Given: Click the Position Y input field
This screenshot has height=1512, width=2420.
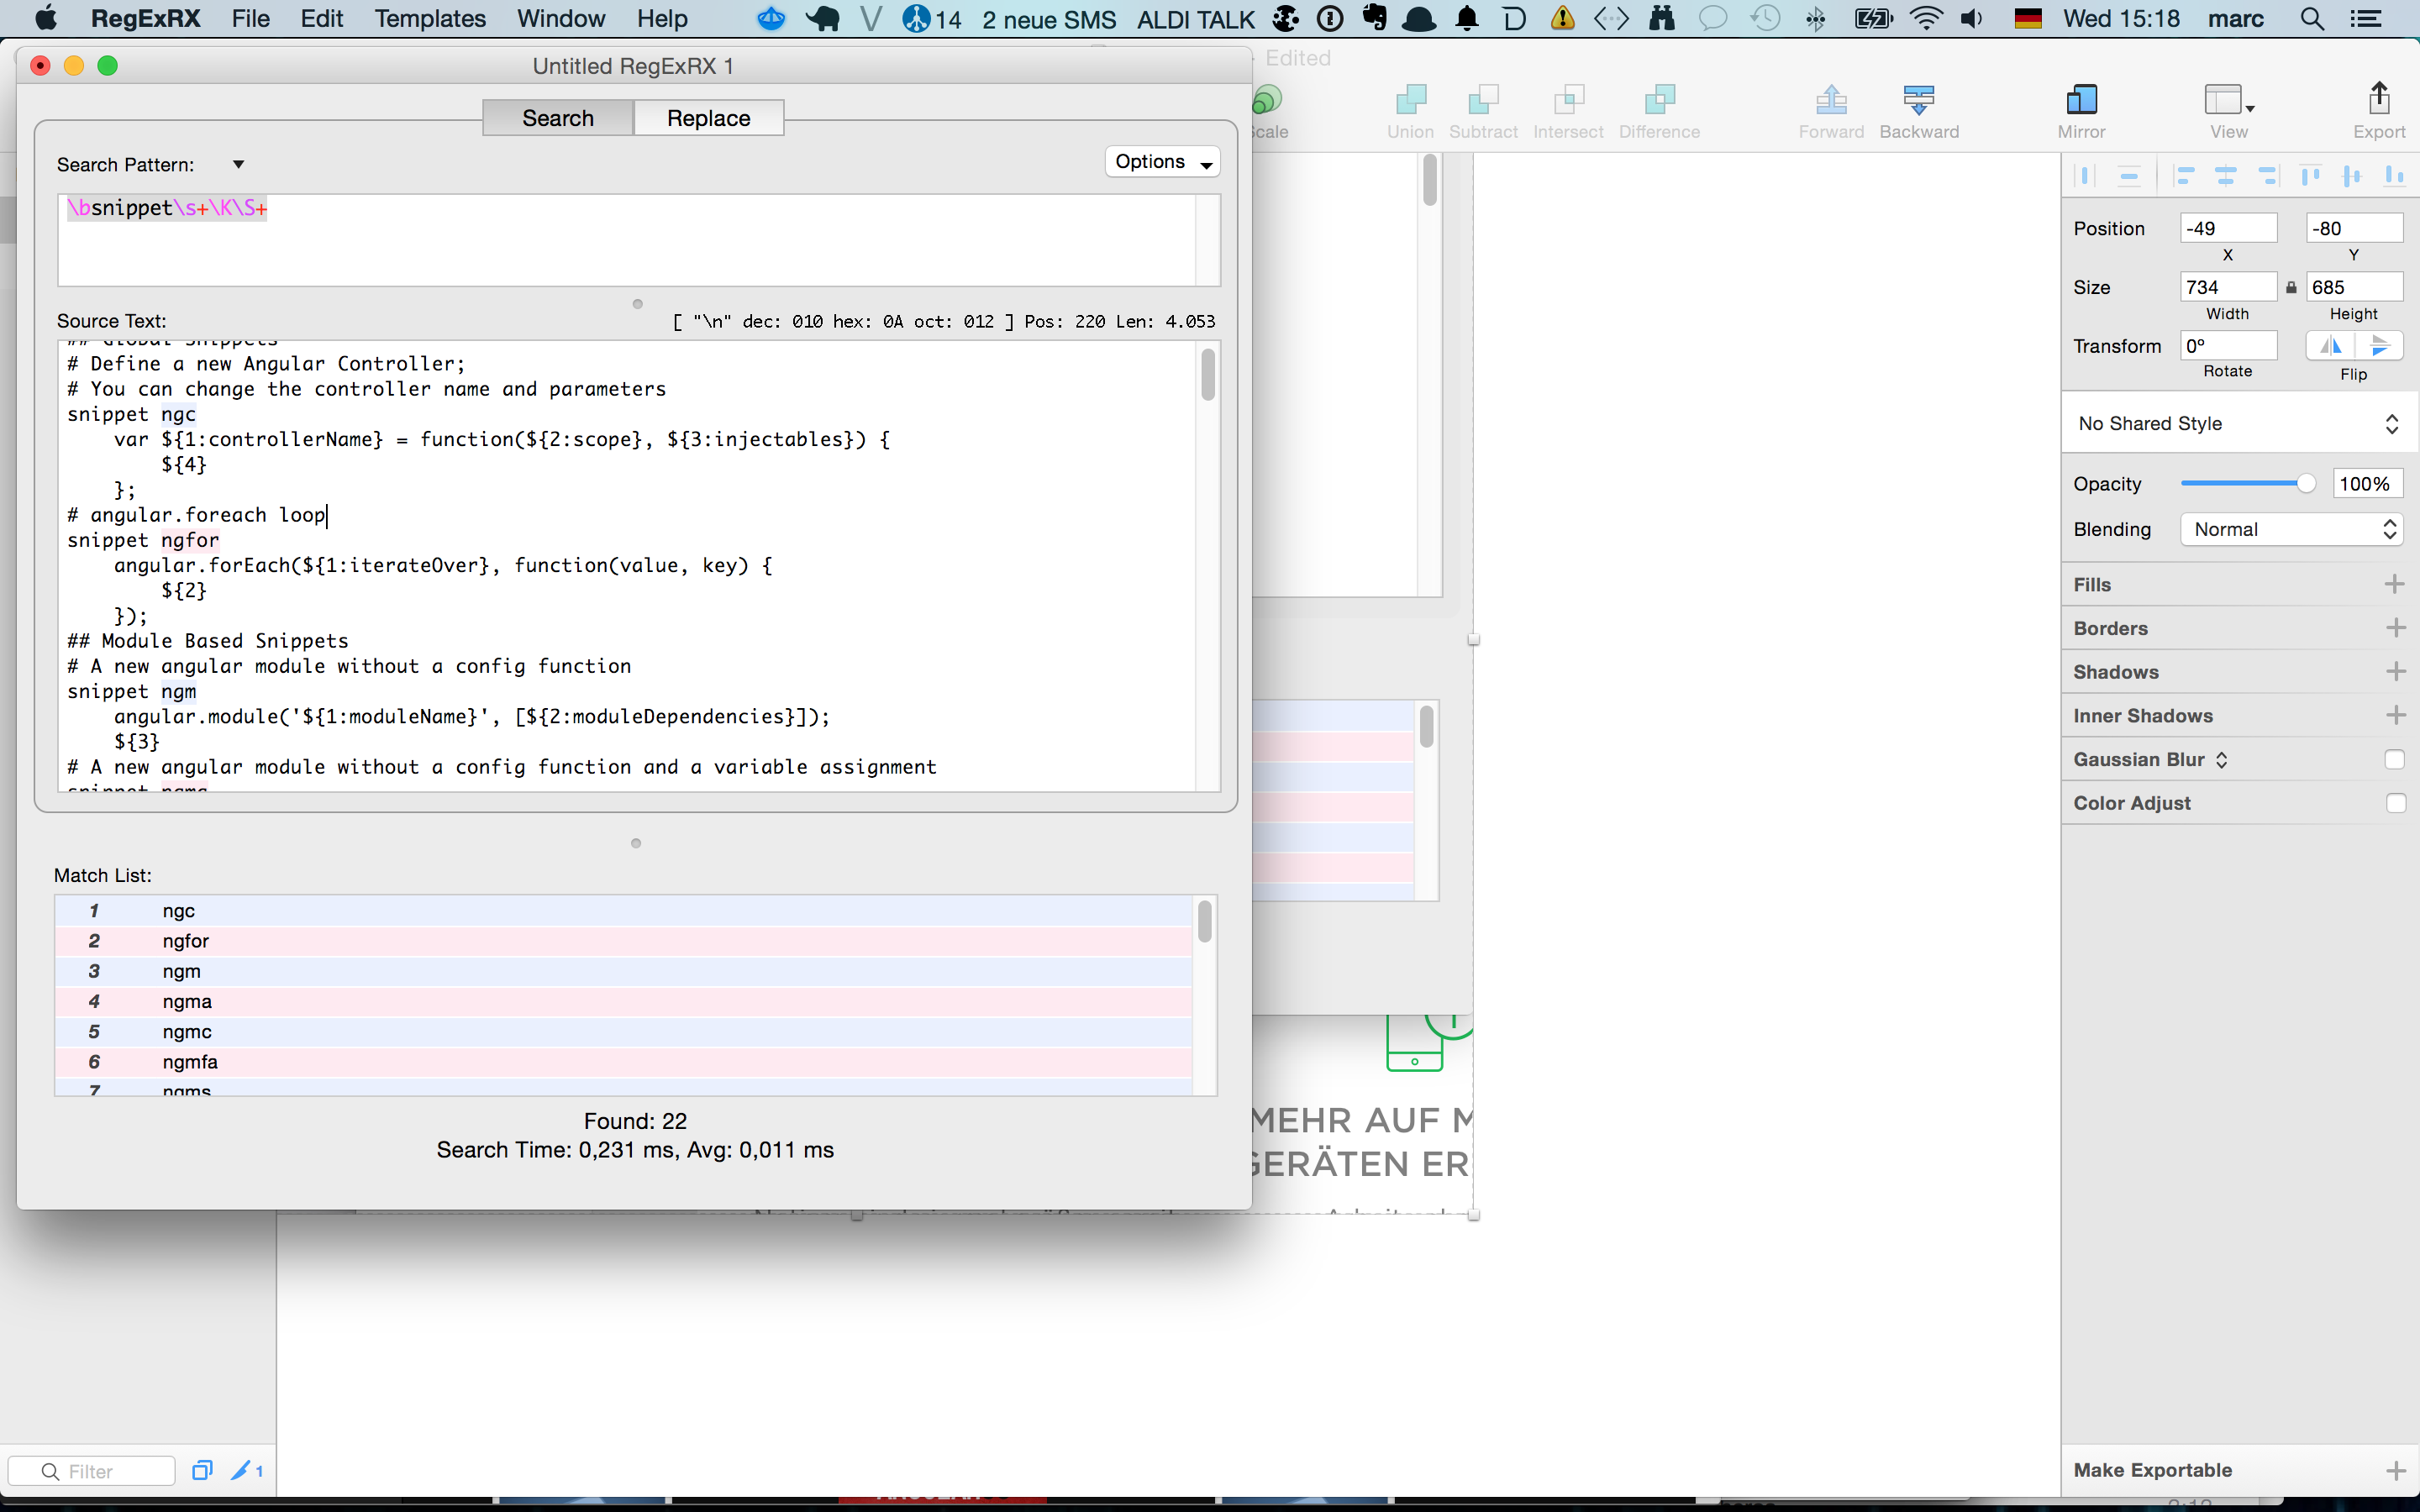Looking at the screenshot, I should tap(2354, 228).
